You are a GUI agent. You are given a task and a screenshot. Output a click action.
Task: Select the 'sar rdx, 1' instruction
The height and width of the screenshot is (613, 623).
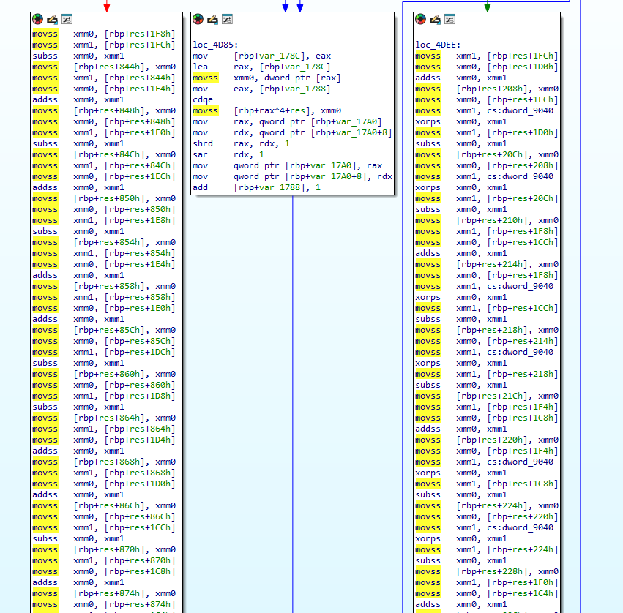click(228, 155)
